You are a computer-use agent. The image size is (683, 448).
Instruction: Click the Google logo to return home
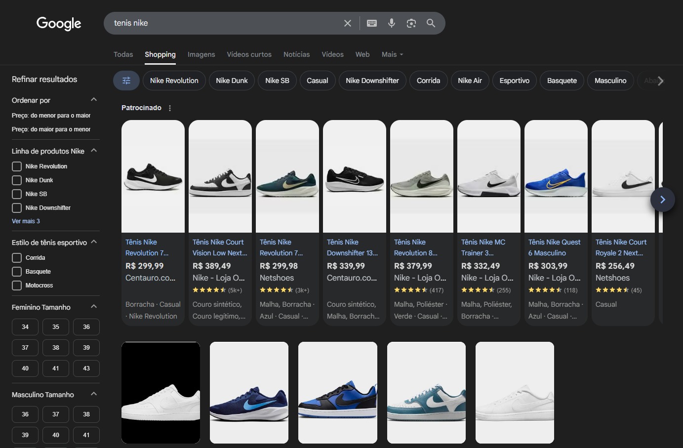tap(58, 23)
